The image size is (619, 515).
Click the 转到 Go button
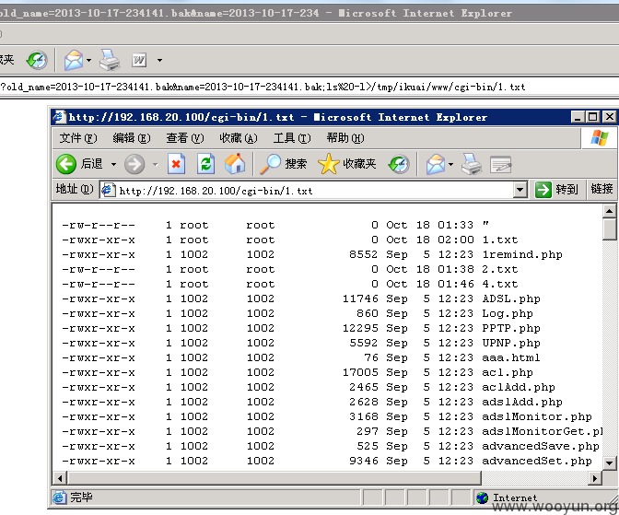556,190
